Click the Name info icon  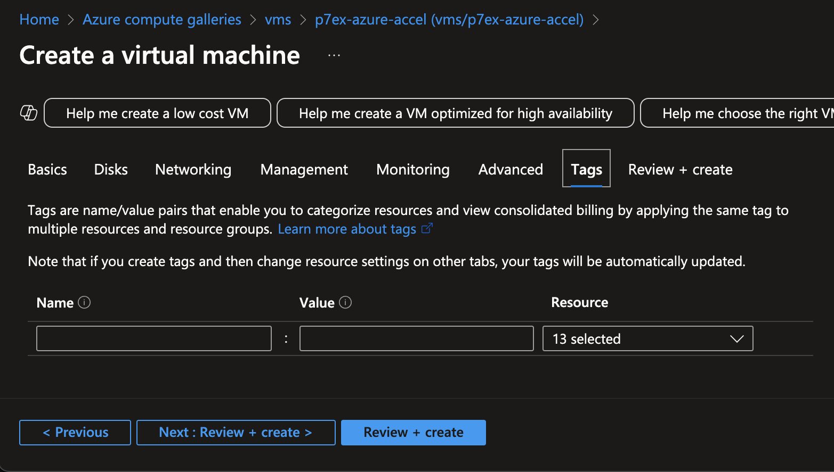(84, 302)
